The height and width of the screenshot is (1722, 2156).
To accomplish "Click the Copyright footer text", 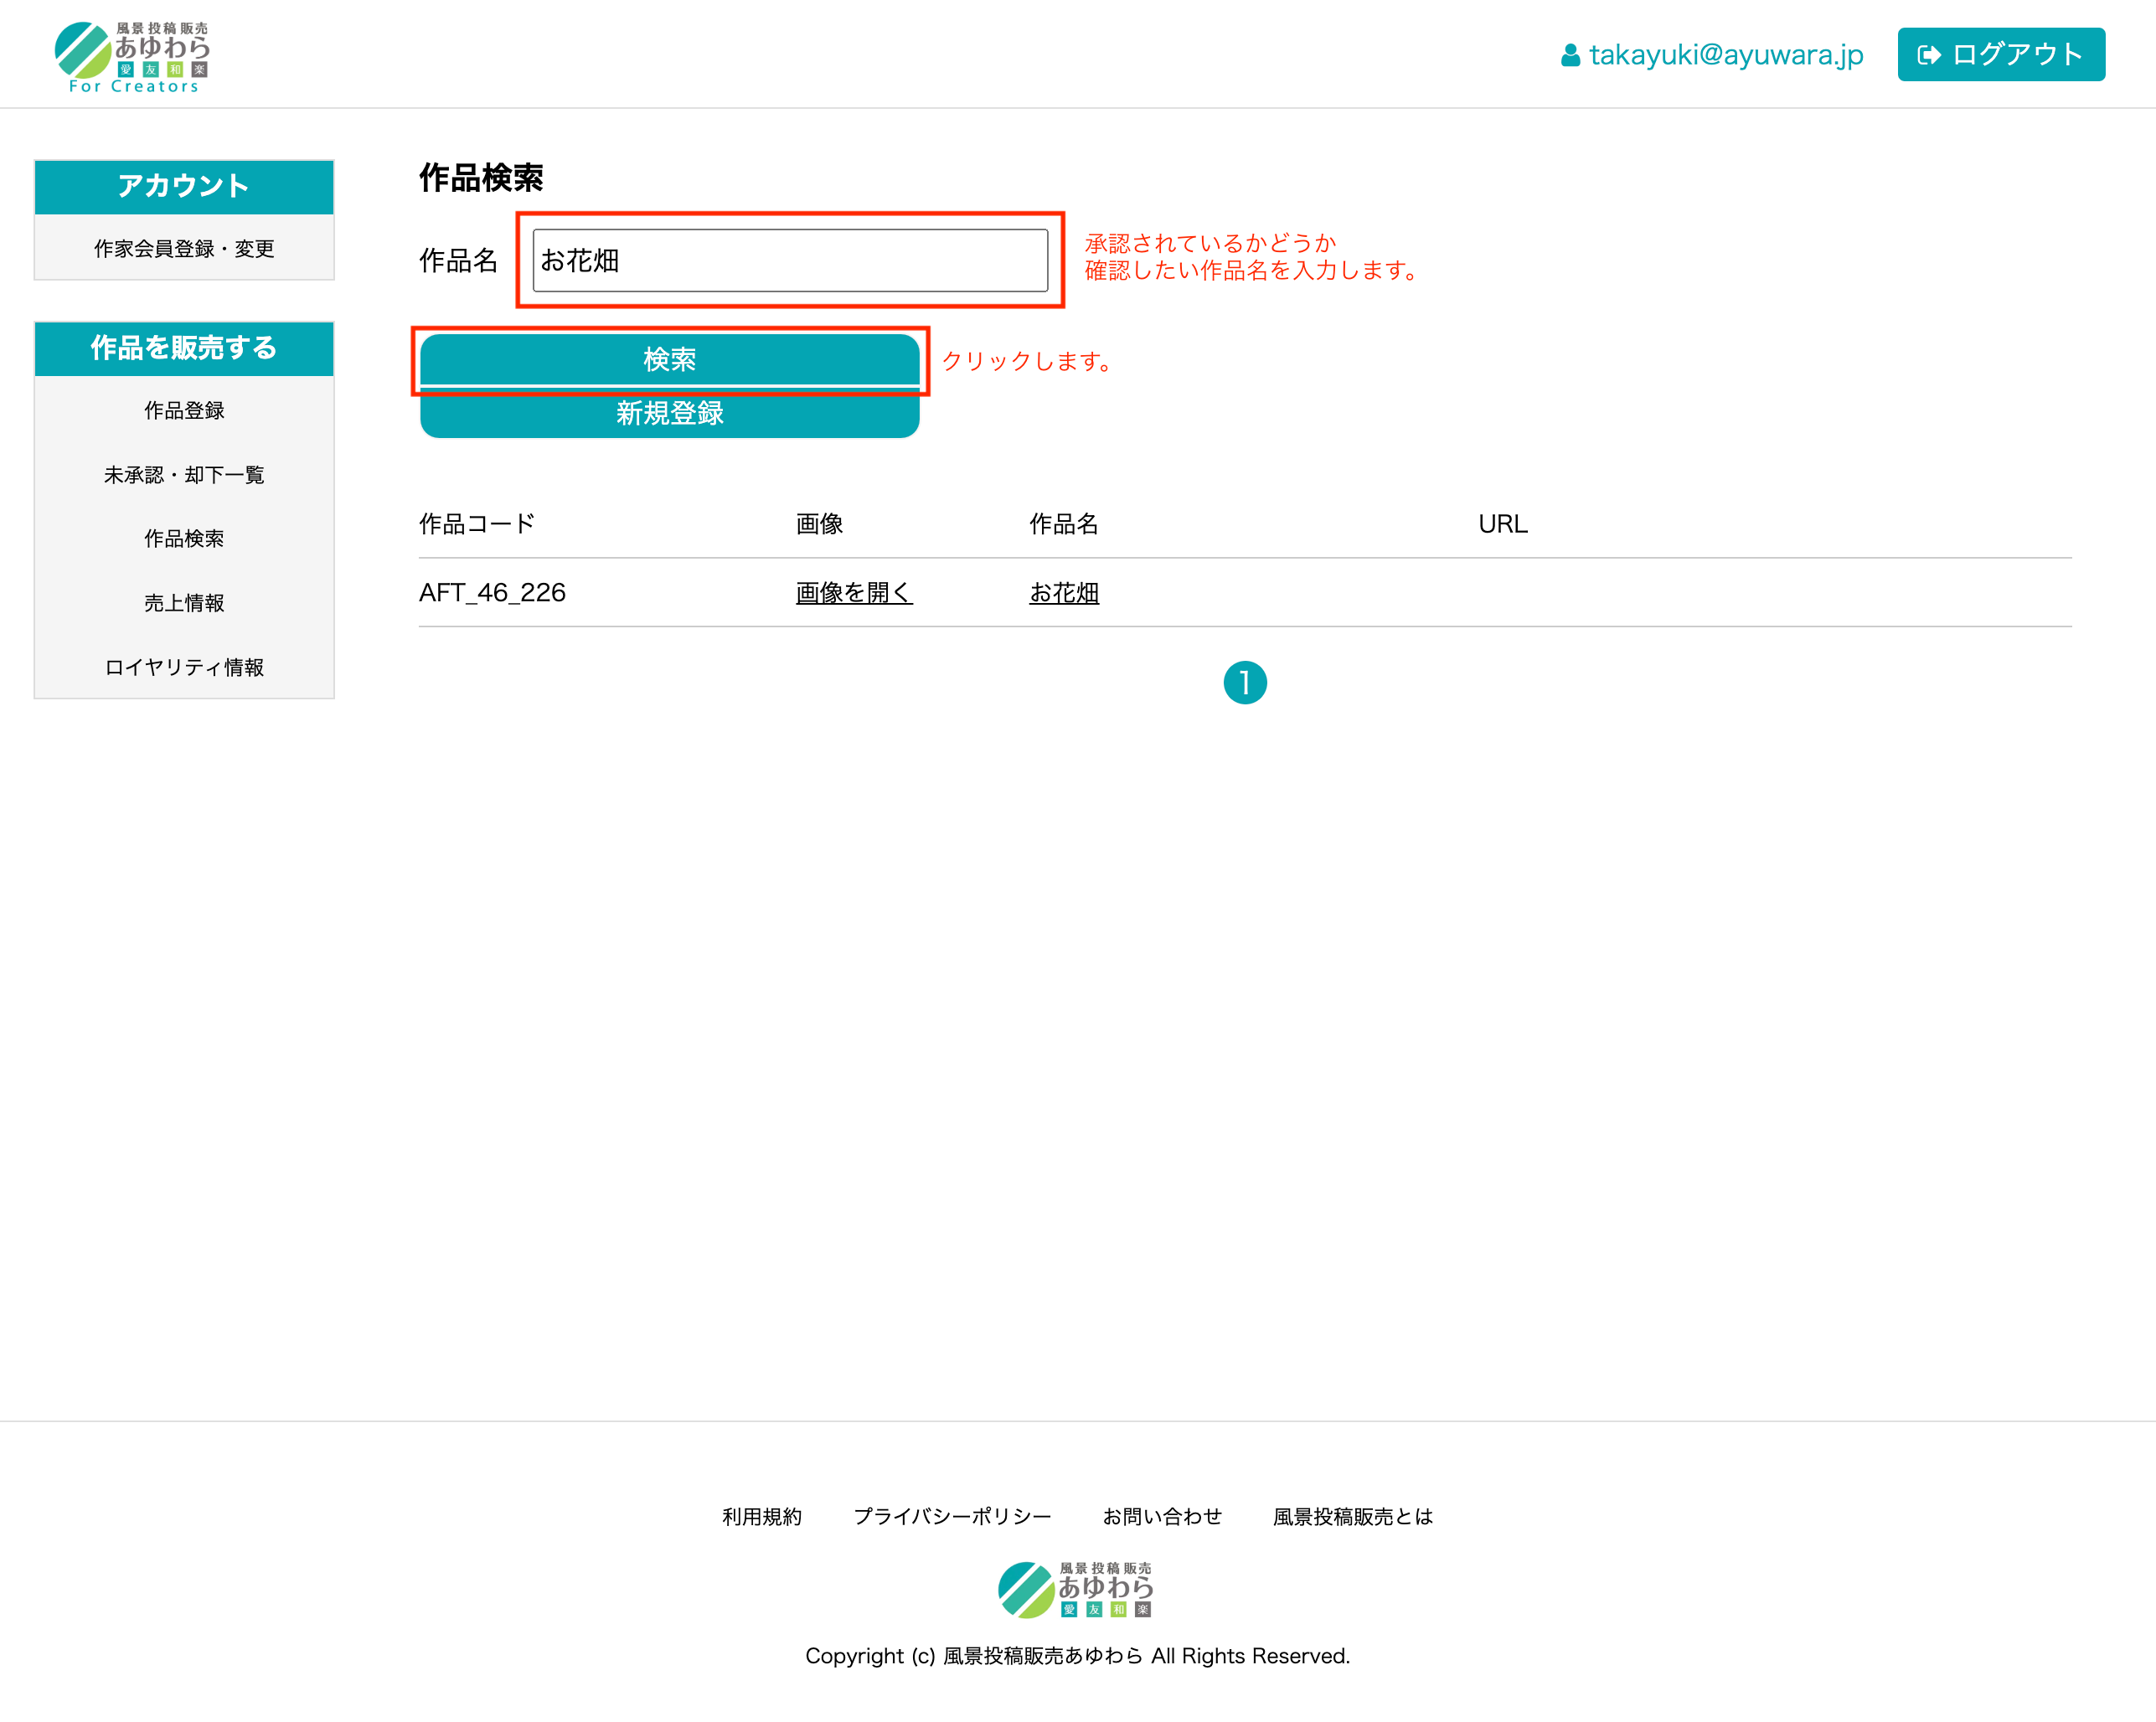I will click(1077, 1655).
